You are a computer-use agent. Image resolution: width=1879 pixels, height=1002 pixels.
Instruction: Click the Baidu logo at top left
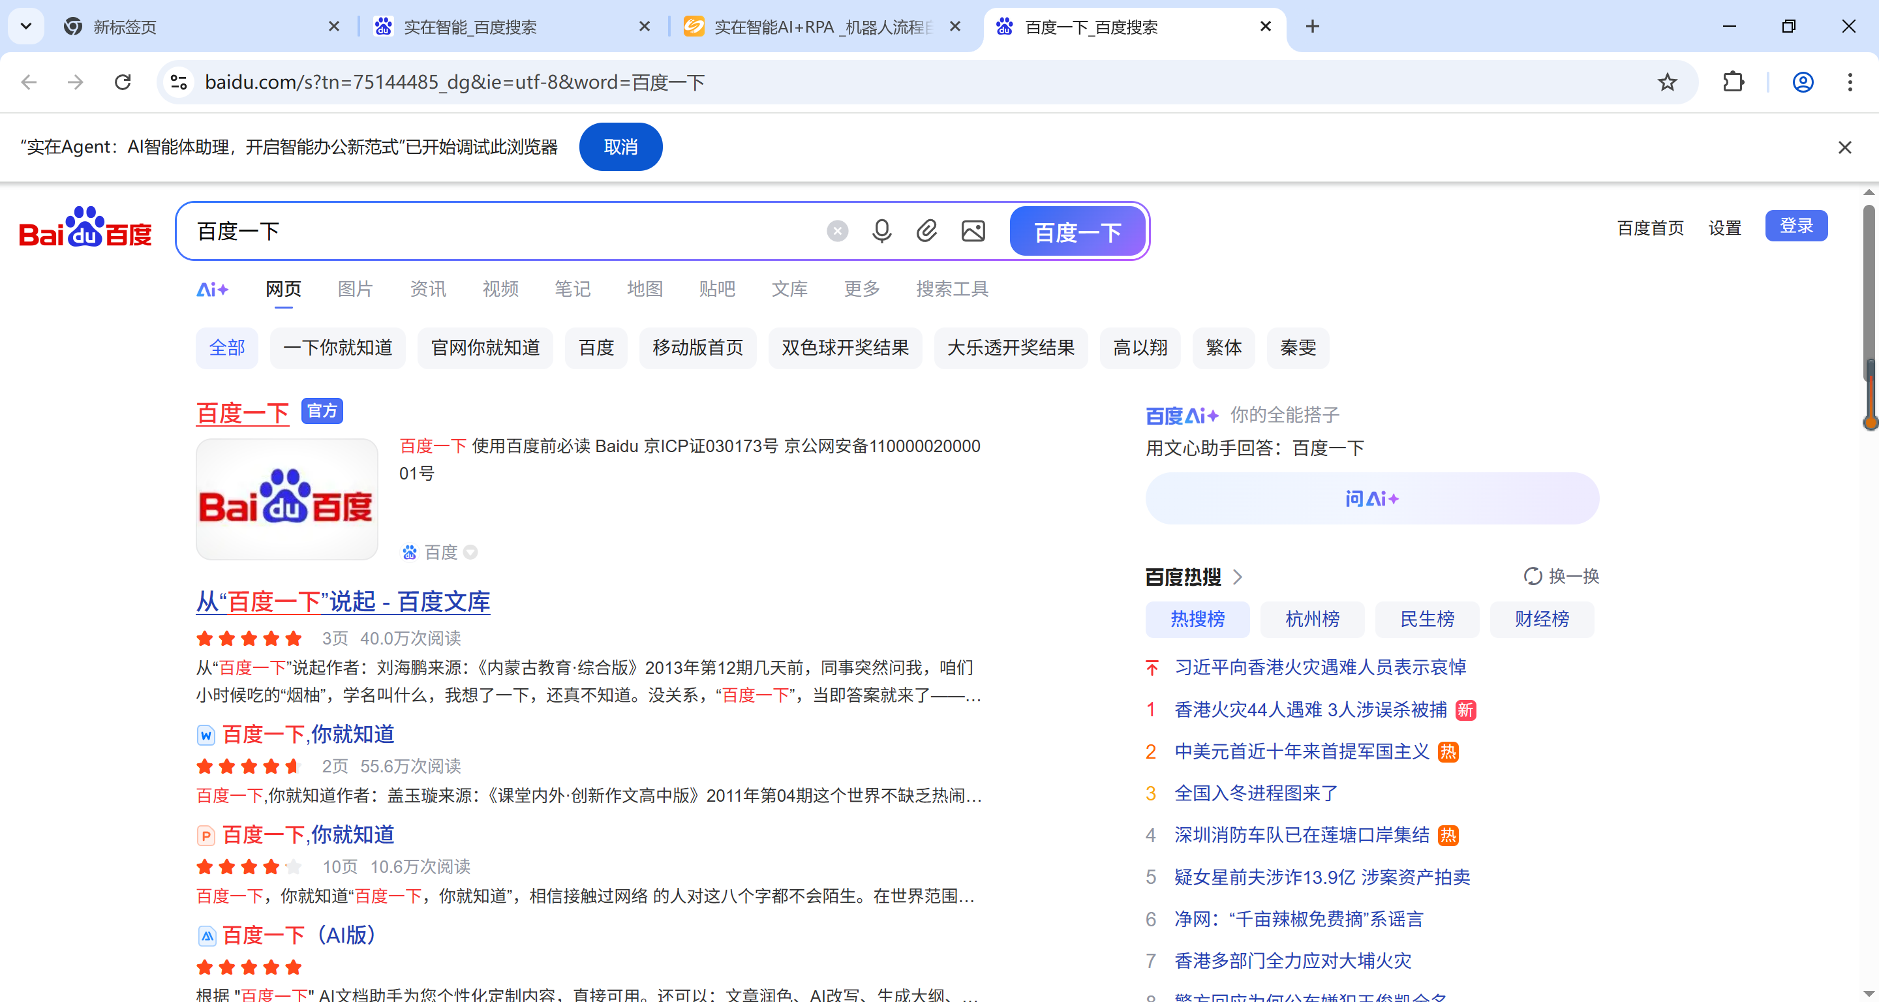coord(85,228)
